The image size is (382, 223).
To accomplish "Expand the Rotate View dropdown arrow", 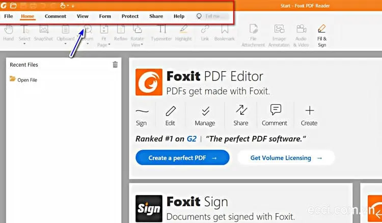I will pos(142,45).
